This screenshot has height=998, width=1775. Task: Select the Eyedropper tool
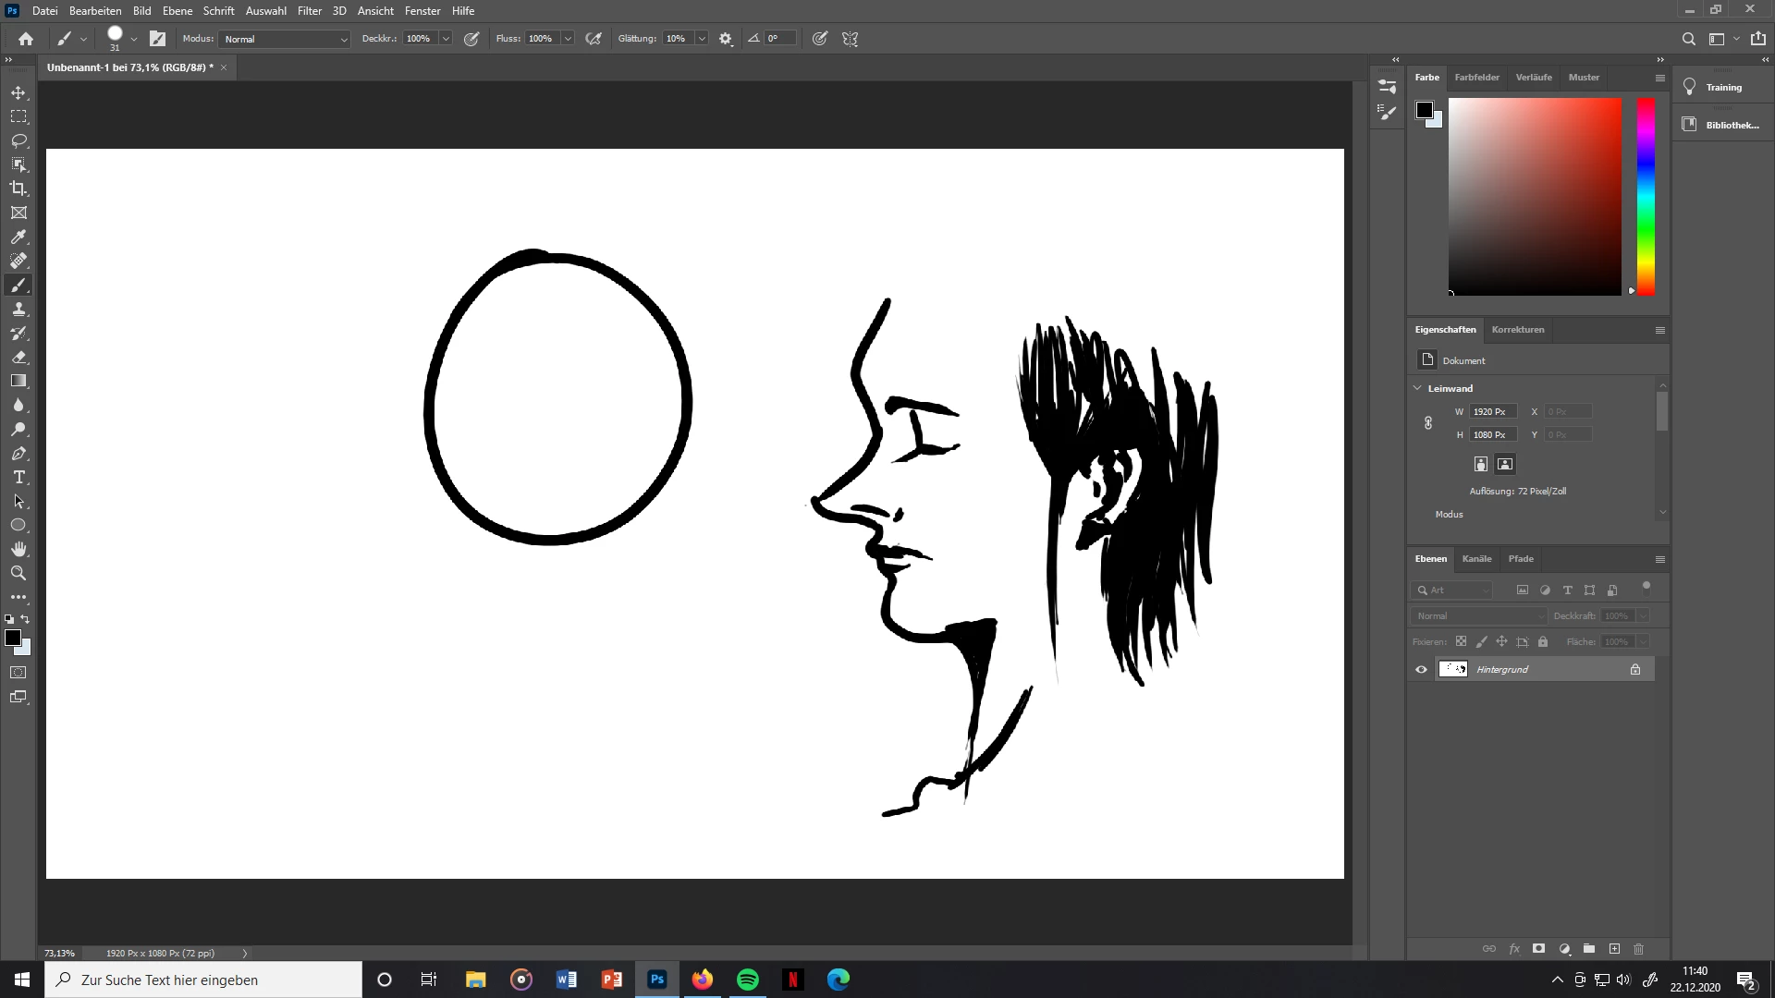(x=18, y=237)
